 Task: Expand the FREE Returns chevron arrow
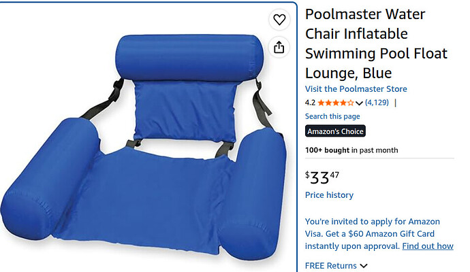[x=364, y=266]
